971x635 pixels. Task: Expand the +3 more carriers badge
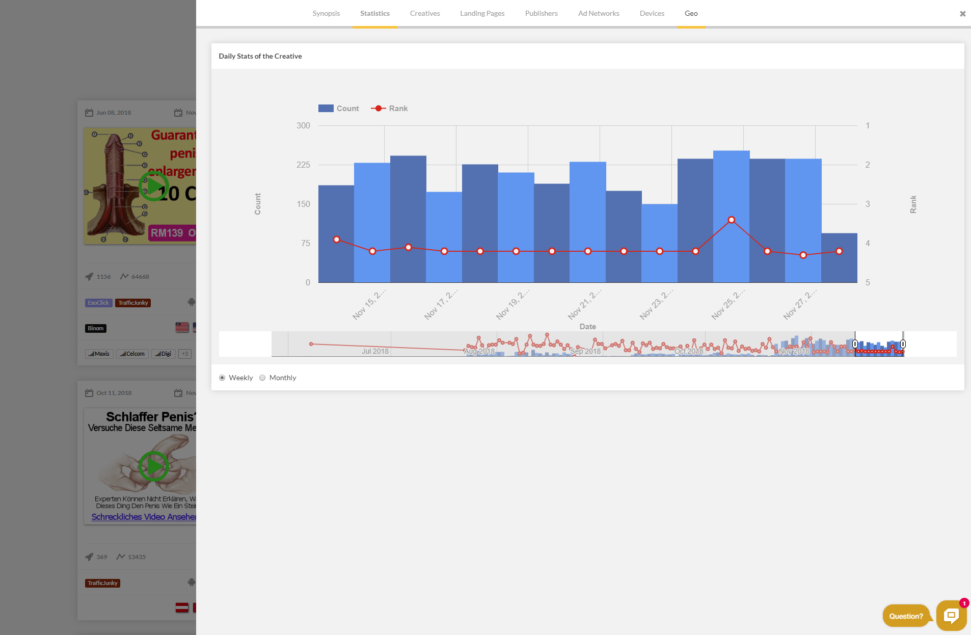pyautogui.click(x=185, y=354)
